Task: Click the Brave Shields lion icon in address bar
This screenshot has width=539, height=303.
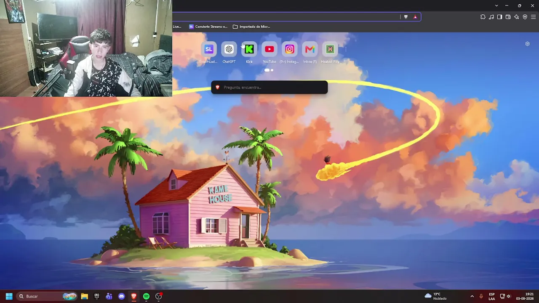Action: click(x=406, y=17)
